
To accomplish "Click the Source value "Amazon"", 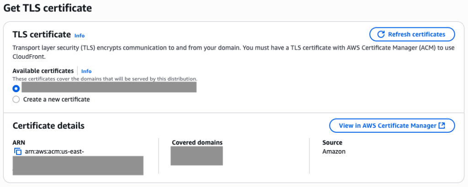I will [334, 151].
